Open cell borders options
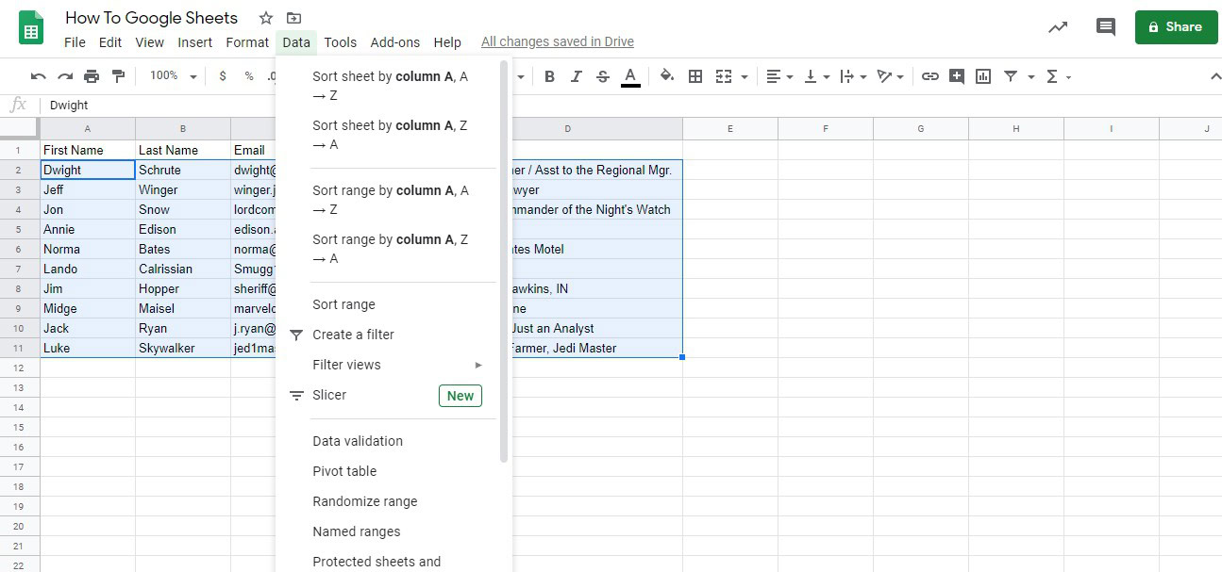 pyautogui.click(x=695, y=76)
